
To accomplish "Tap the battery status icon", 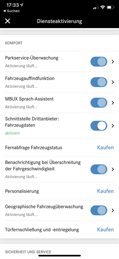I will pos(111,7).
